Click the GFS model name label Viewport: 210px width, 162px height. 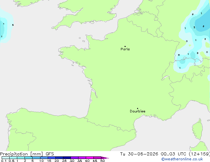(x=50, y=154)
